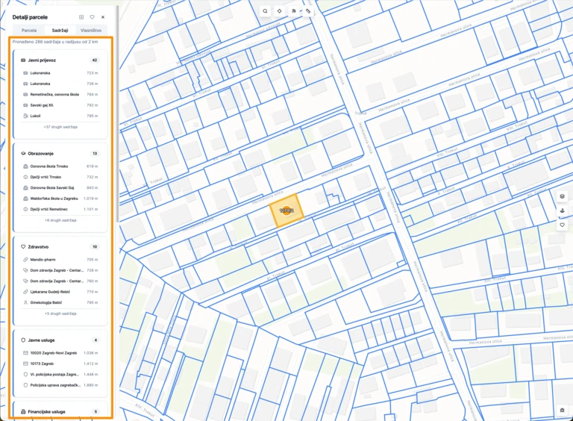Open the map layers button
Screen dimensions: 573x421
[x=562, y=196]
